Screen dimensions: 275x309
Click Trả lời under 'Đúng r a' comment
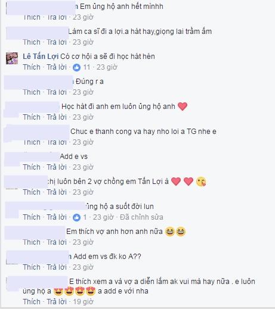57,92
